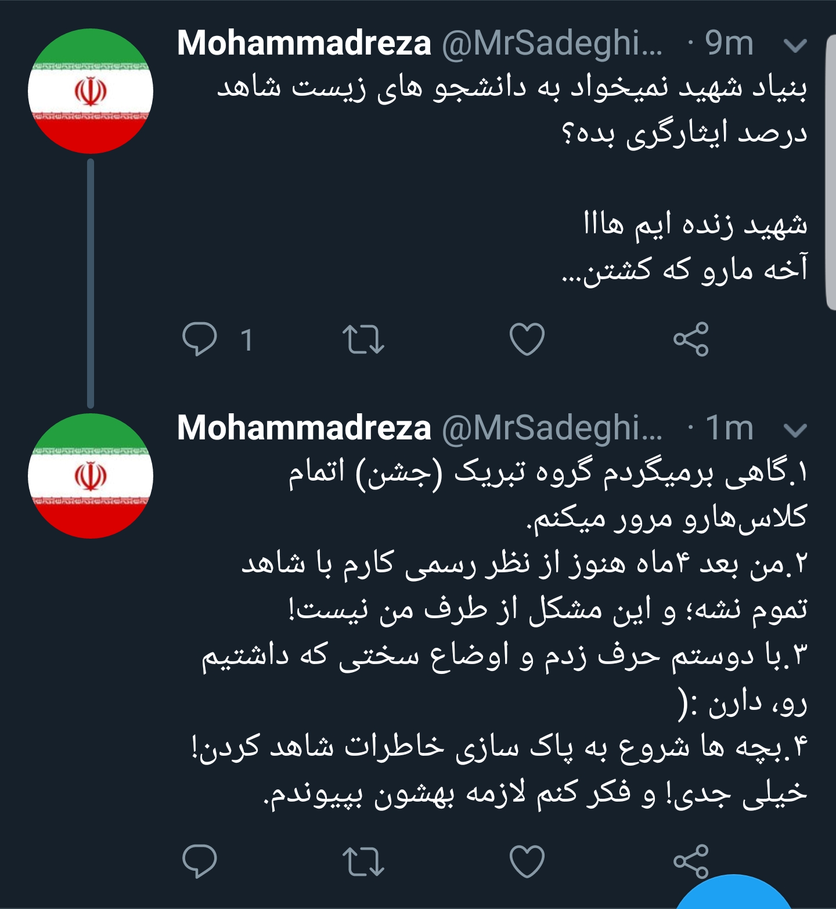Retweet the first tweet
836x909 pixels.
pos(363,339)
